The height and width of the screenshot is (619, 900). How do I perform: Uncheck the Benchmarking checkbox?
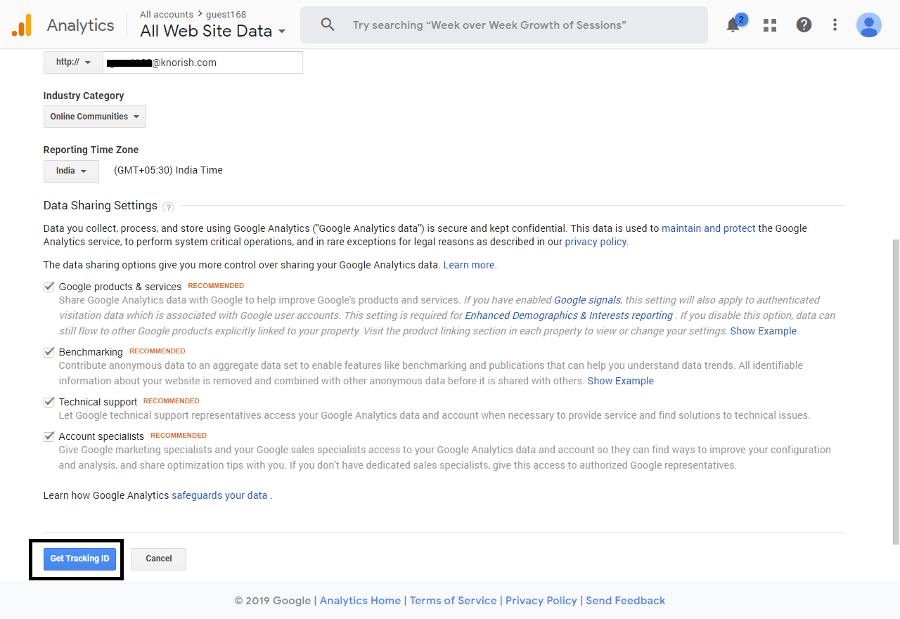click(49, 352)
